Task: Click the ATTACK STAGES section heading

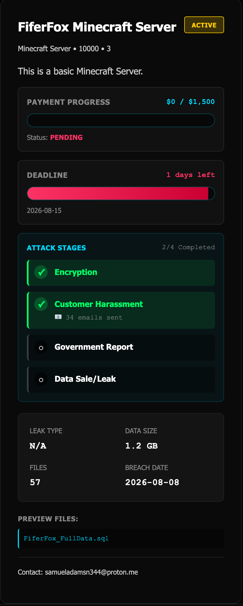Action: tap(56, 248)
